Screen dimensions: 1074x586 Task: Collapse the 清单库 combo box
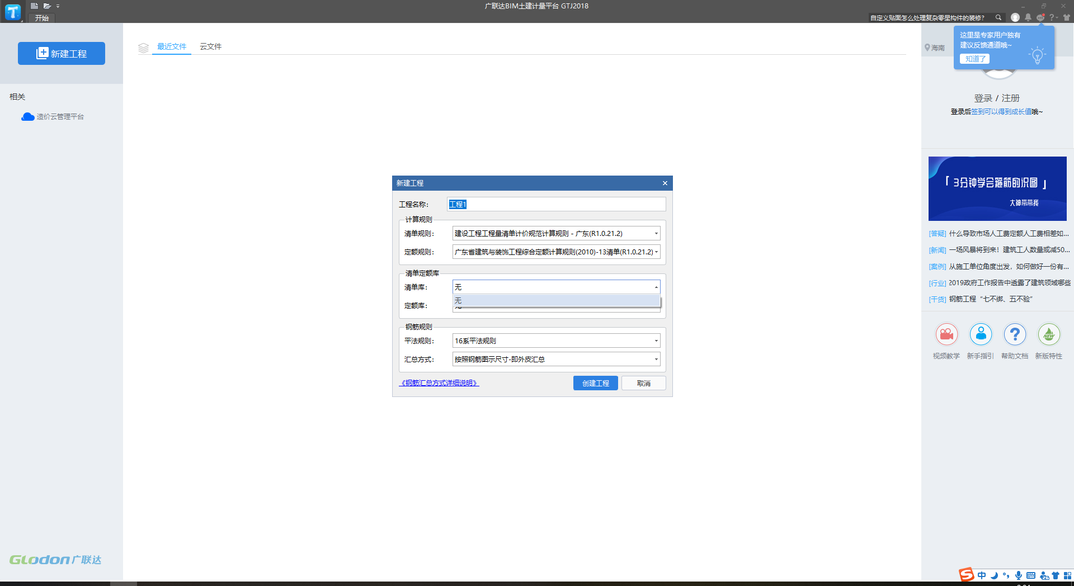656,287
